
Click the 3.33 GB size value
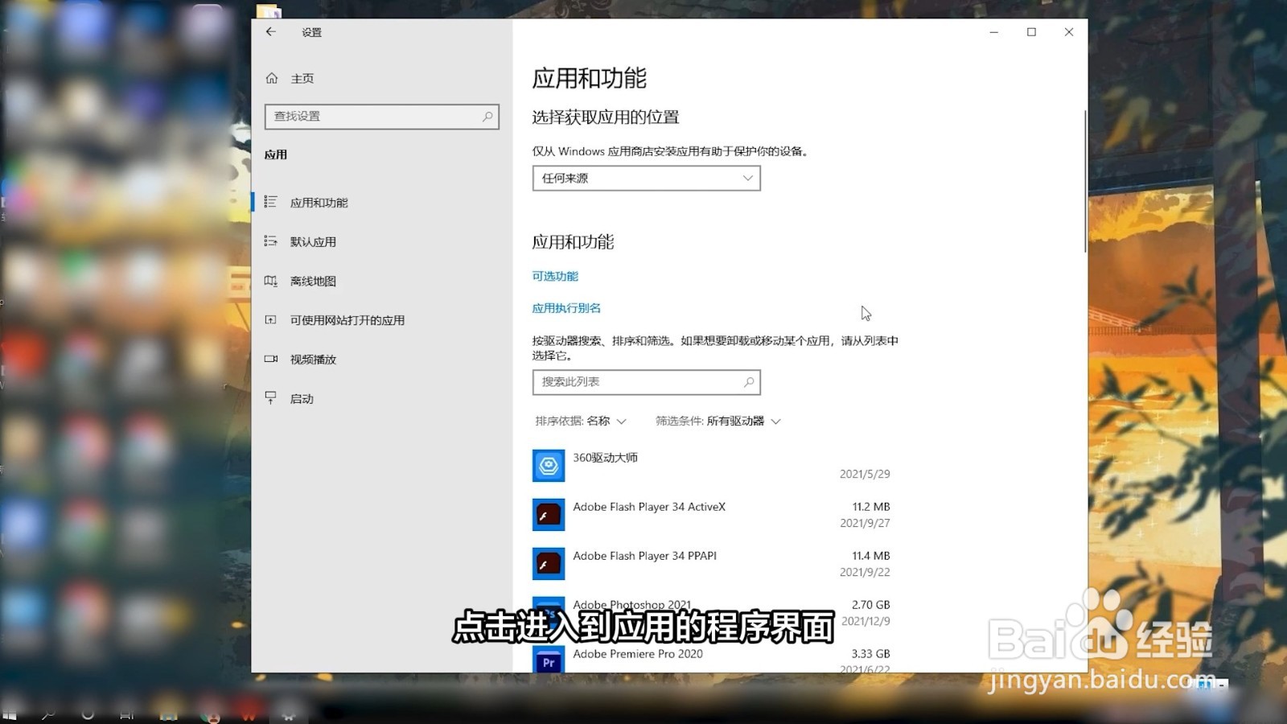pyautogui.click(x=871, y=653)
